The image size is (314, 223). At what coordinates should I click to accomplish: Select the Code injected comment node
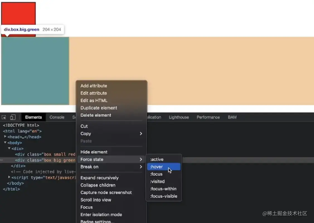[43, 172]
